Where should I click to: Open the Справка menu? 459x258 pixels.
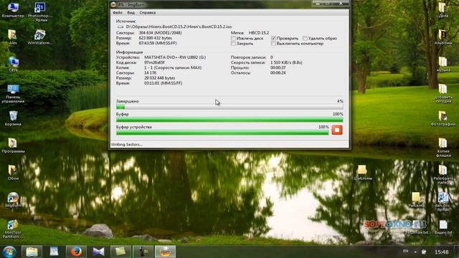148,13
